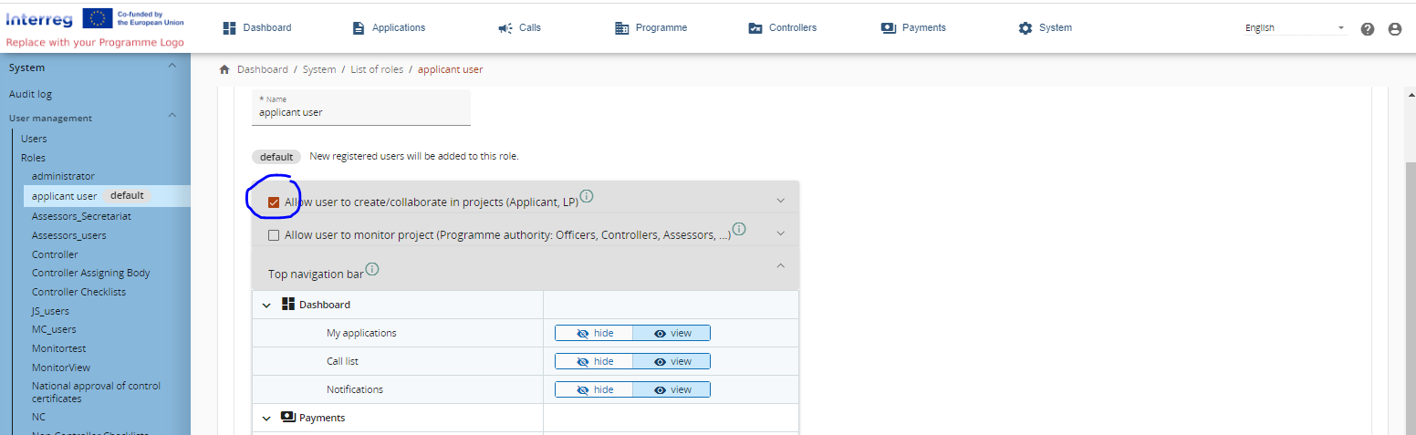1416x435 pixels.
Task: Open the Applications menu in top bar
Action: 389,28
